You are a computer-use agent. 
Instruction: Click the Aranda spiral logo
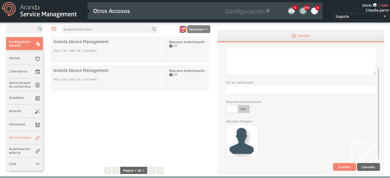9,9
